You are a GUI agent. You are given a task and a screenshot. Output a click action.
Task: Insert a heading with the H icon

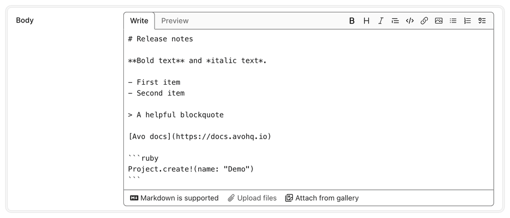(366, 21)
